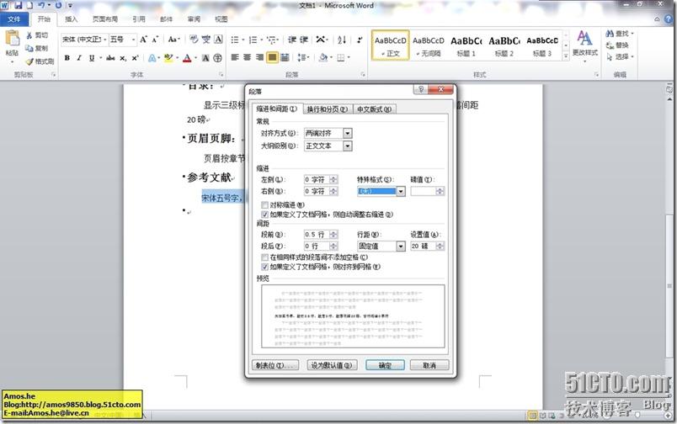
Task: Uncheck auto-adjust right indent (自动调整右缩进) checkbox
Action: click(x=264, y=215)
